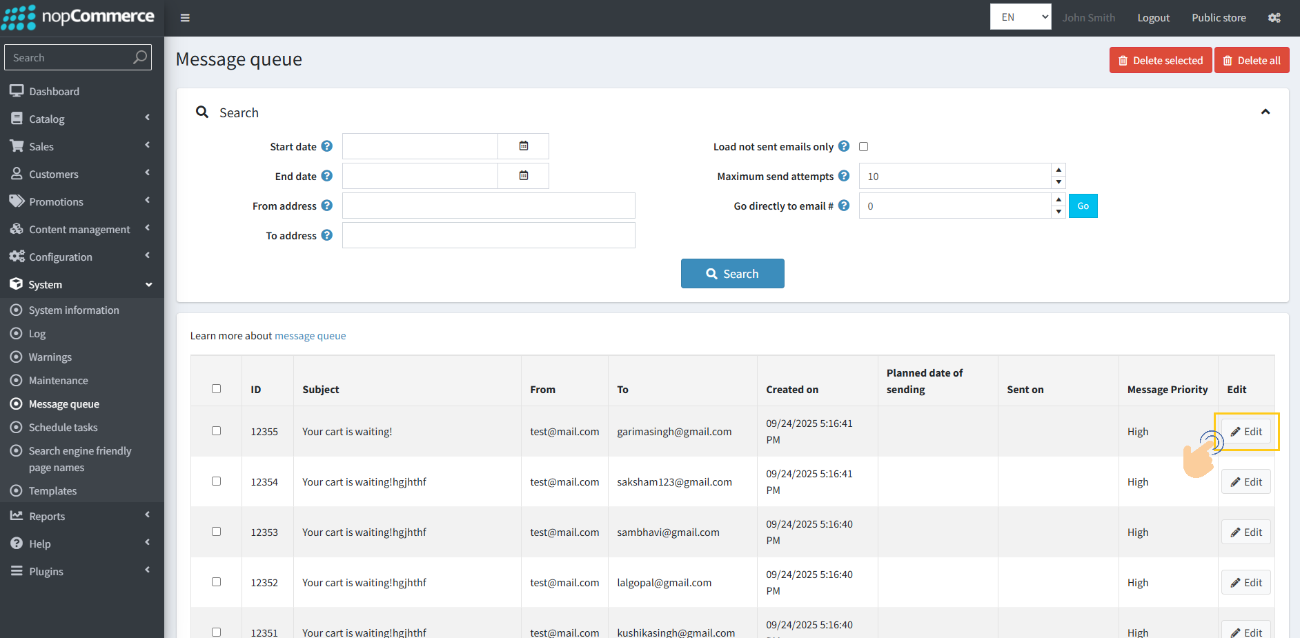1300x638 pixels.
Task: Click help icon next to From address
Action: 327,206
